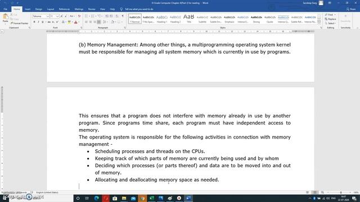Open Microsoft Edge from the taskbar
Viewport: 360px width, 202px height.
pos(96,198)
